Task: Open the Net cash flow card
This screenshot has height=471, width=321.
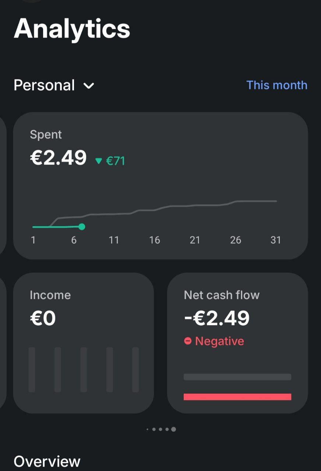Action: click(237, 343)
